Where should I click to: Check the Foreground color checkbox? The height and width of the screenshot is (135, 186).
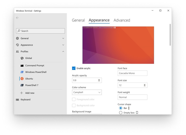point(74,99)
